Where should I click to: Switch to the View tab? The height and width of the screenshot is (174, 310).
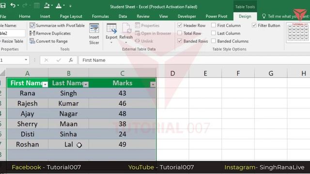pyautogui.click(x=164, y=16)
